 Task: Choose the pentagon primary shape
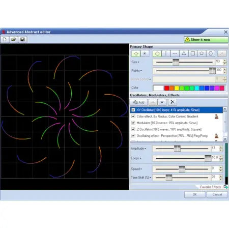click(x=202, y=53)
